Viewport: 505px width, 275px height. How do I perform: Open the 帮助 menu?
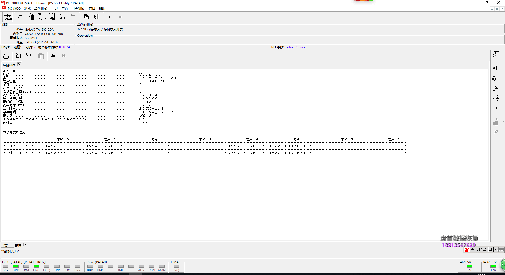(102, 8)
